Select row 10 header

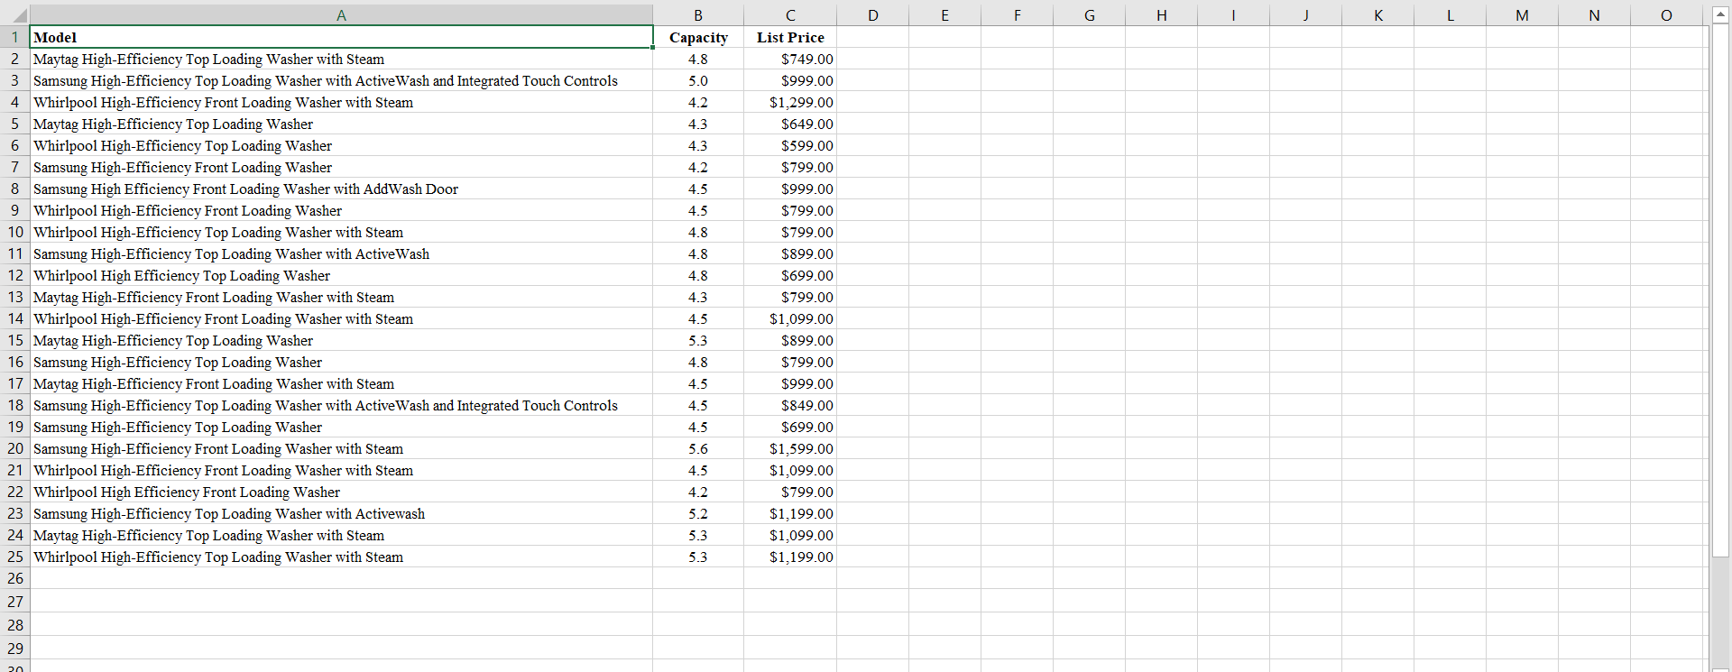pyautogui.click(x=15, y=232)
